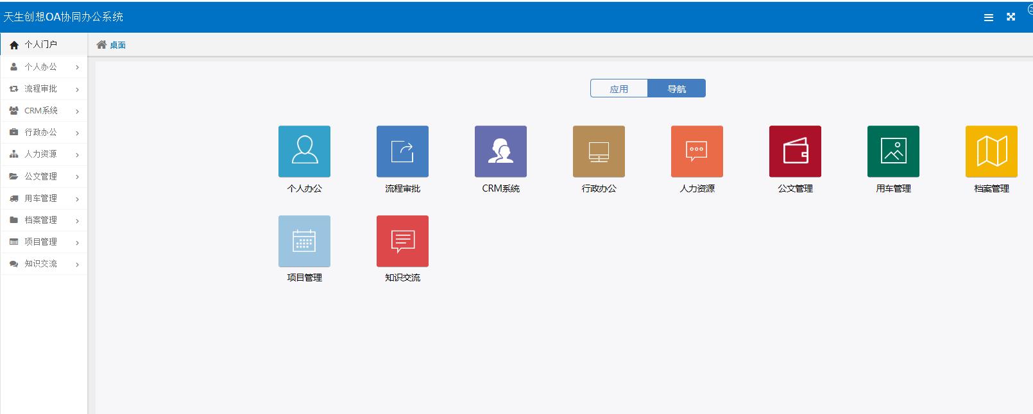Screen dimensions: 1033x414
Task: Click the 个人办公 label under the tile
Action: (x=304, y=188)
